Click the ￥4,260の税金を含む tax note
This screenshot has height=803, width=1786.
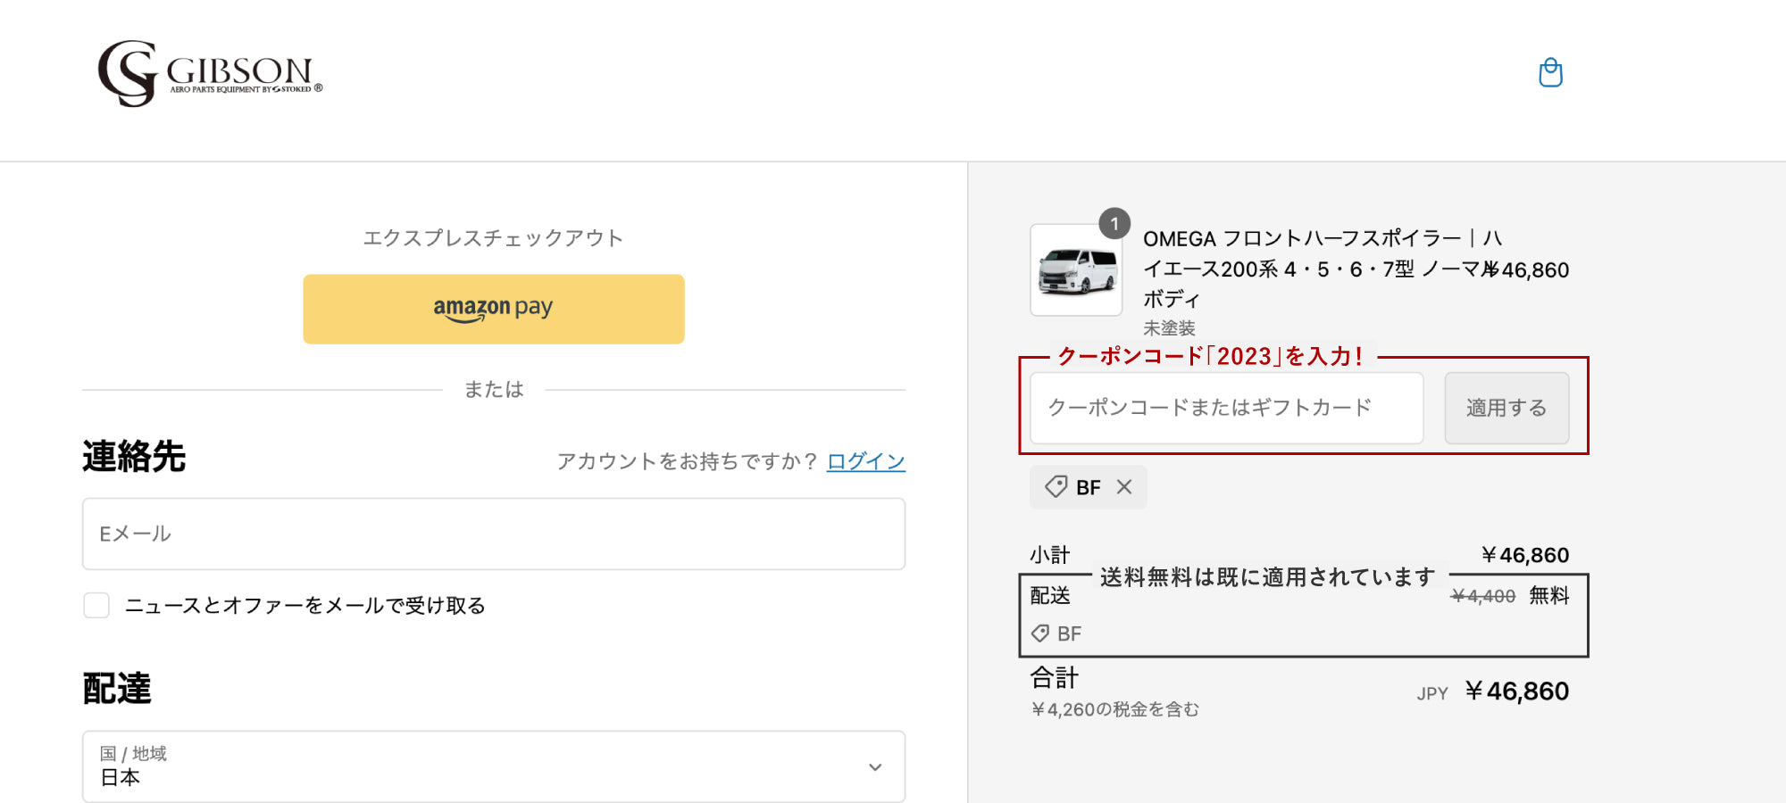pyautogui.click(x=1114, y=709)
